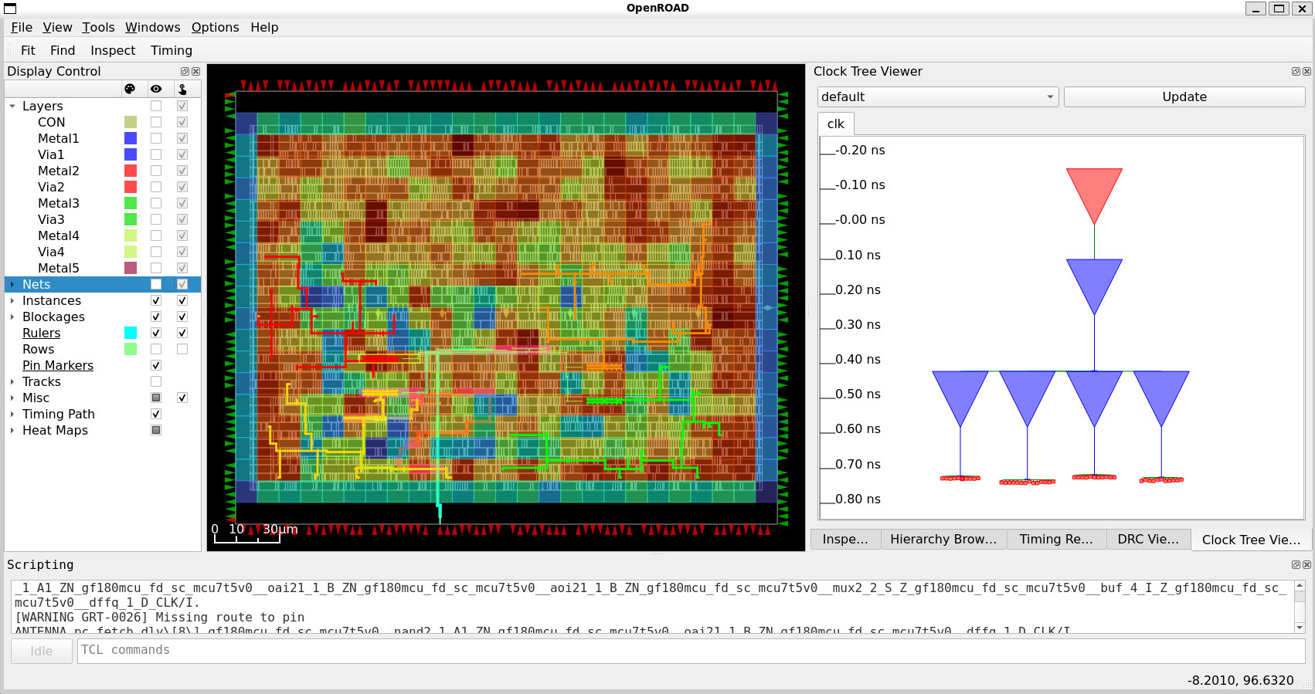Click the color palette column header icon
1315x694 pixels.
130,90
